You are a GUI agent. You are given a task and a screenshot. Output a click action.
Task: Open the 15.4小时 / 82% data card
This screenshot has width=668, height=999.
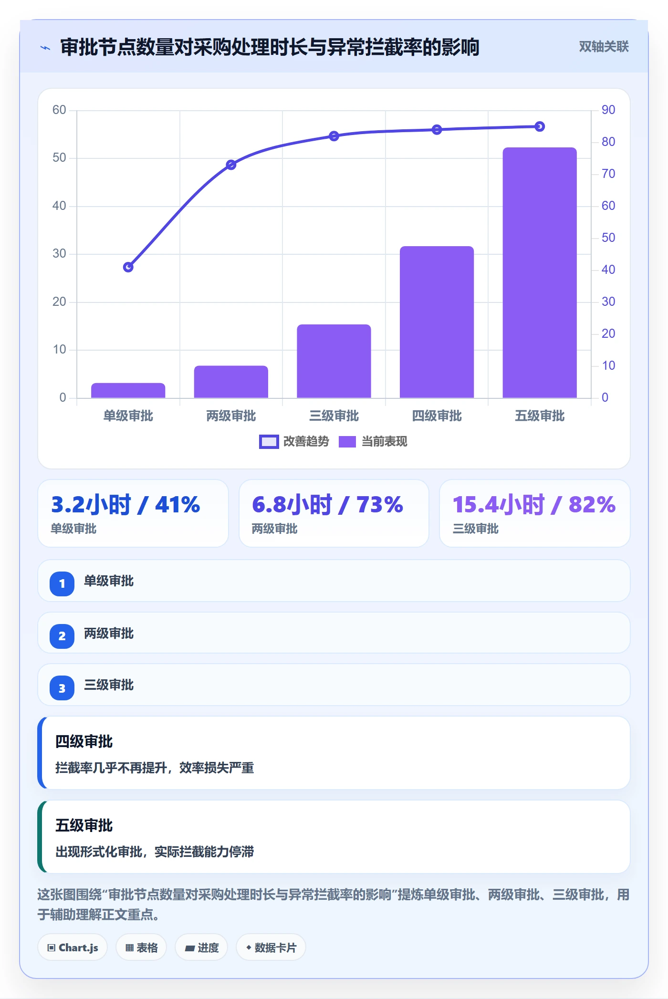534,513
